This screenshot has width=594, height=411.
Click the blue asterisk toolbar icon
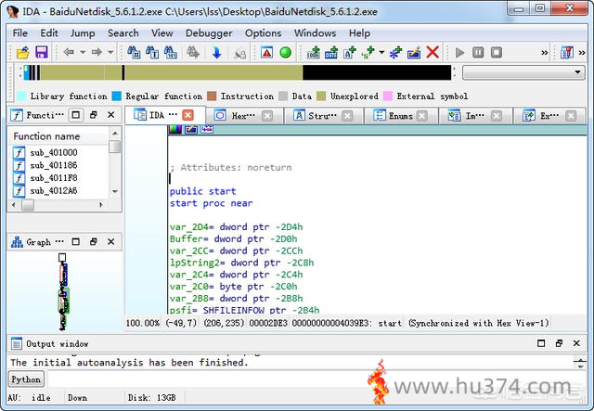click(x=395, y=52)
